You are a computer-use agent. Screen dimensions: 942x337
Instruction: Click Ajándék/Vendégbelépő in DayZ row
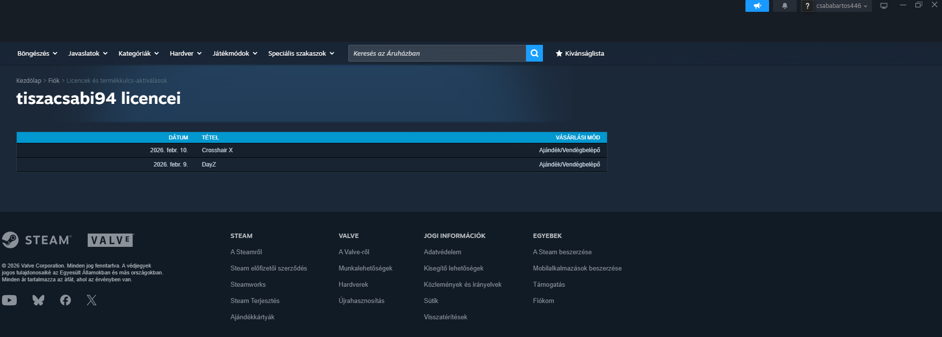[x=570, y=165]
